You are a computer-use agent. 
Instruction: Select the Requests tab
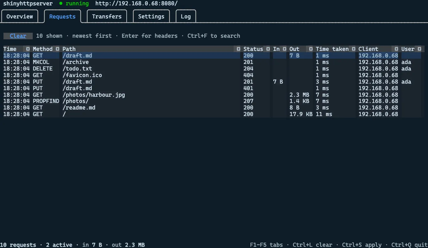(62, 17)
